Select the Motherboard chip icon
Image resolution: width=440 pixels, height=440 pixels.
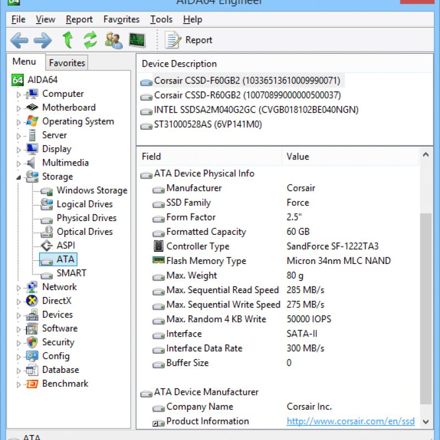coord(32,107)
